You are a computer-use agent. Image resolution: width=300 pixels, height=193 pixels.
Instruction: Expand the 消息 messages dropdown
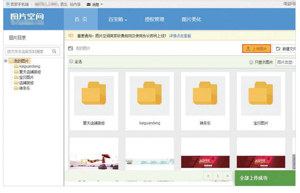click(95, 4)
